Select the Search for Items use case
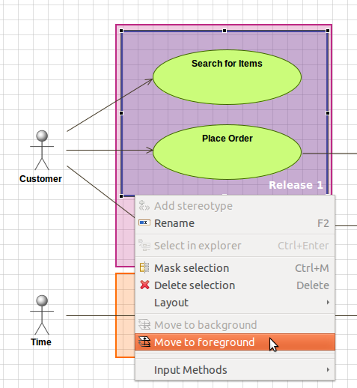The width and height of the screenshot is (357, 388). (227, 77)
